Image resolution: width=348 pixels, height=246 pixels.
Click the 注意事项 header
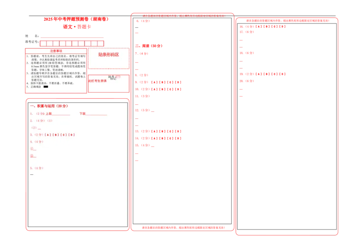point(56,51)
